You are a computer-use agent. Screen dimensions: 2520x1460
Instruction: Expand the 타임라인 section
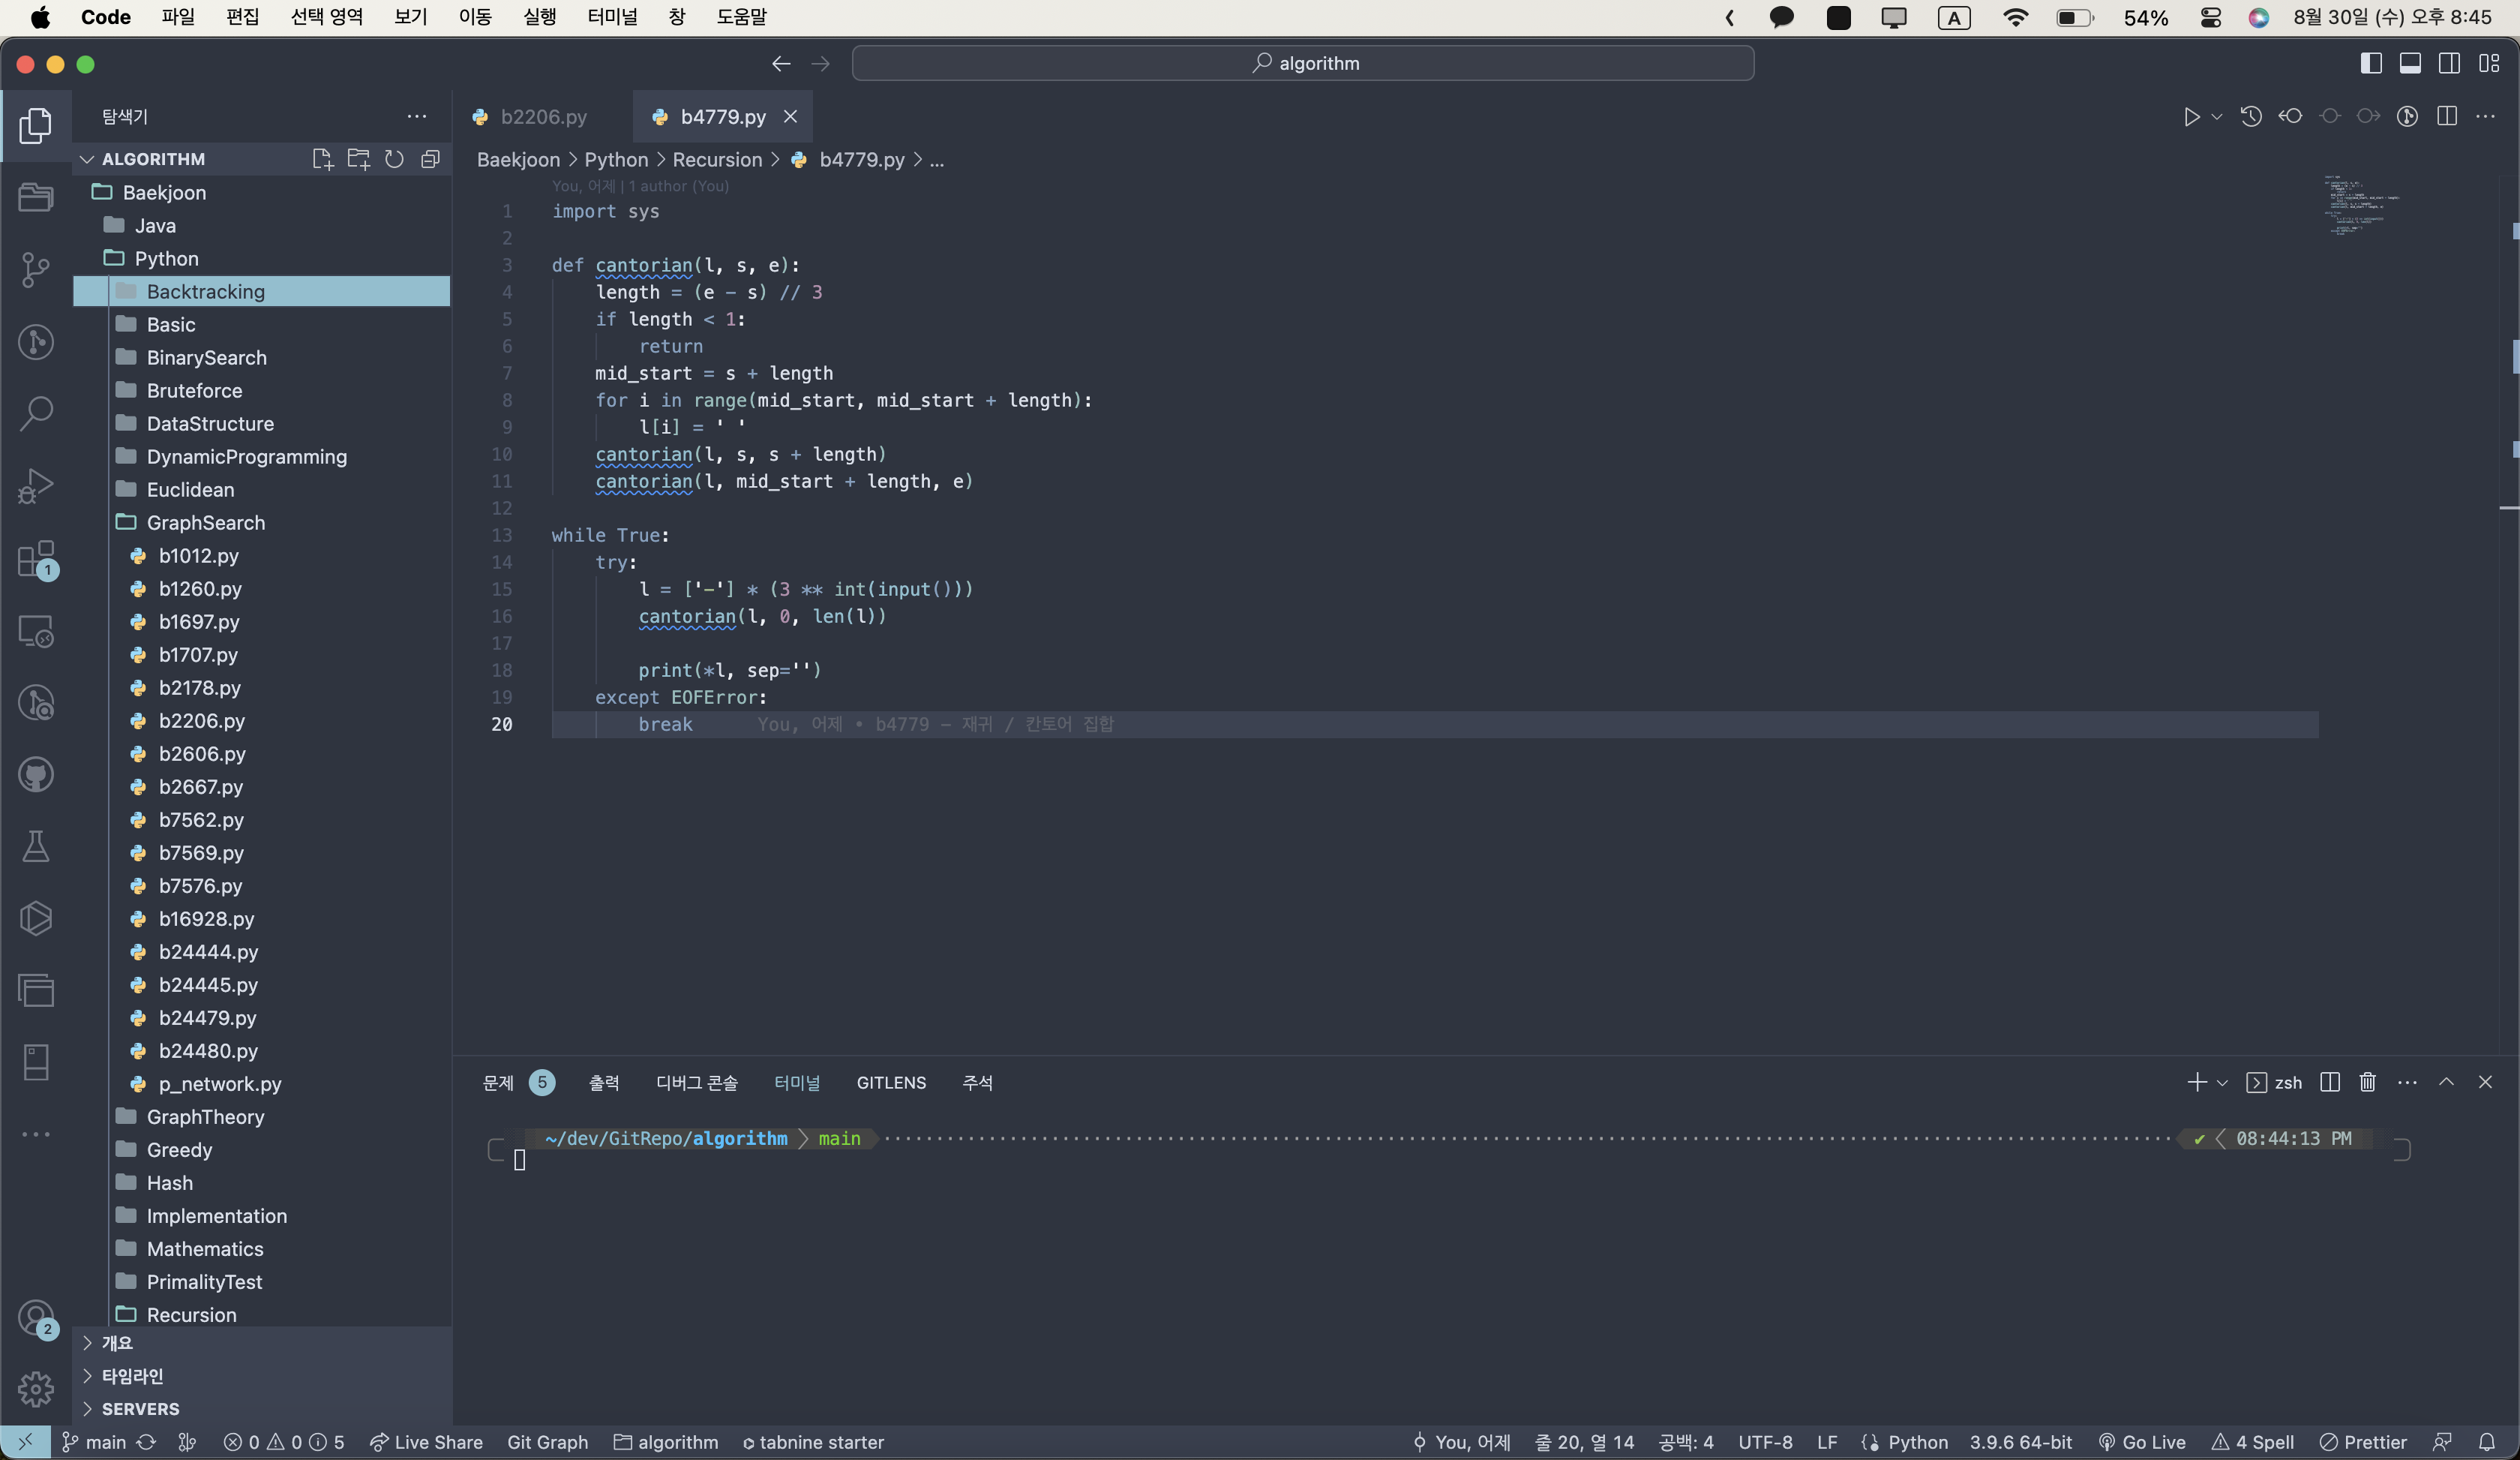click(132, 1375)
